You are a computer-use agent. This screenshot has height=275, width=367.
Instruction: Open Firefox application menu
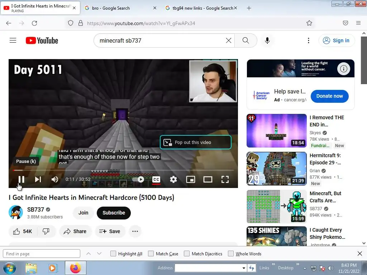click(358, 23)
